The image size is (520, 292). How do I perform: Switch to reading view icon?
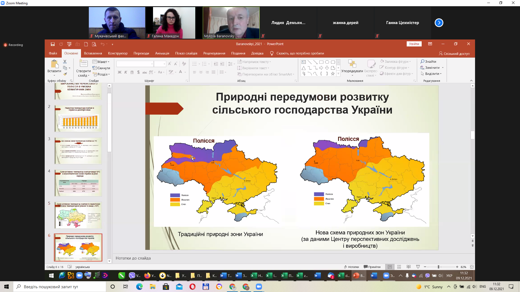pyautogui.click(x=408, y=267)
